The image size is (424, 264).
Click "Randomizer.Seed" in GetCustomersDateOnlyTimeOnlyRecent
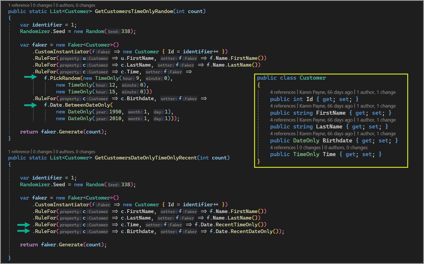tap(42, 184)
